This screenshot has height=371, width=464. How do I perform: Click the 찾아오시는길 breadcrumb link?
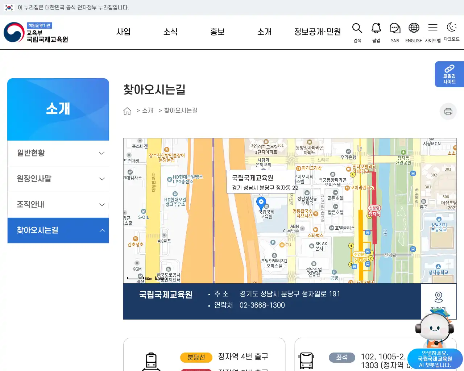pyautogui.click(x=181, y=111)
